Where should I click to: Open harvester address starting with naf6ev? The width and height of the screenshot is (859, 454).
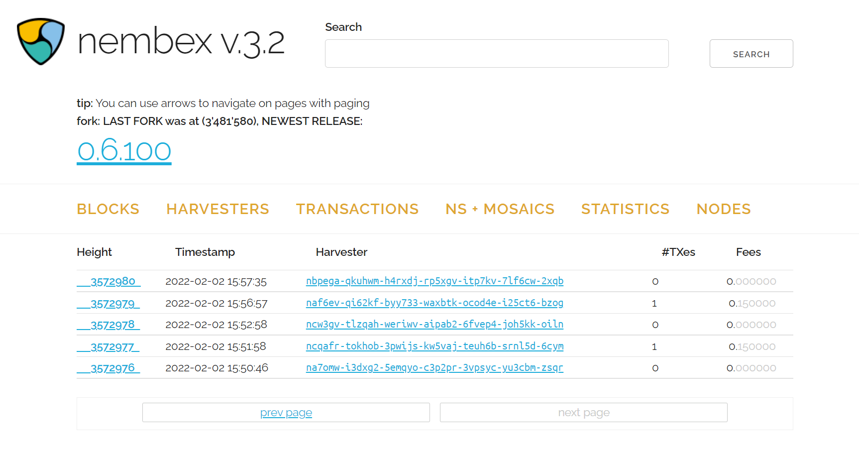click(434, 303)
